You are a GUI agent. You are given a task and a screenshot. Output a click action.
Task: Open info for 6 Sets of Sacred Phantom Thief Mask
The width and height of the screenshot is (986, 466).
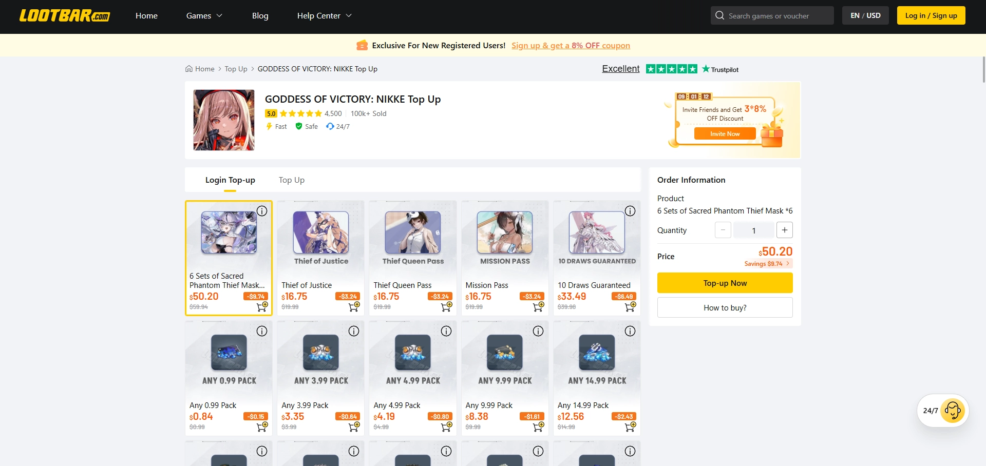[x=262, y=211]
